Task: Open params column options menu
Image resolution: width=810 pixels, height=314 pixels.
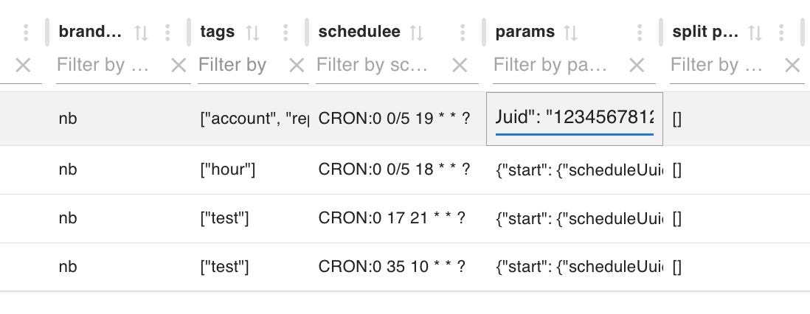Action: [640, 32]
